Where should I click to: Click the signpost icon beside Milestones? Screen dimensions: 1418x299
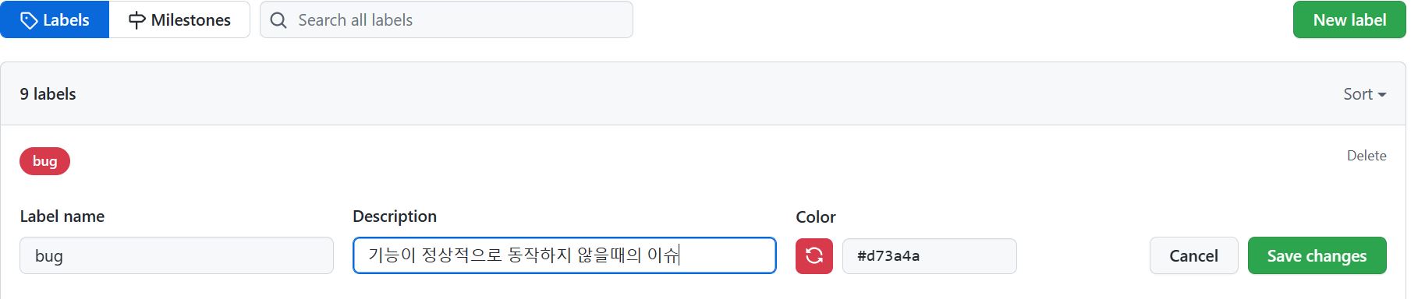137,20
